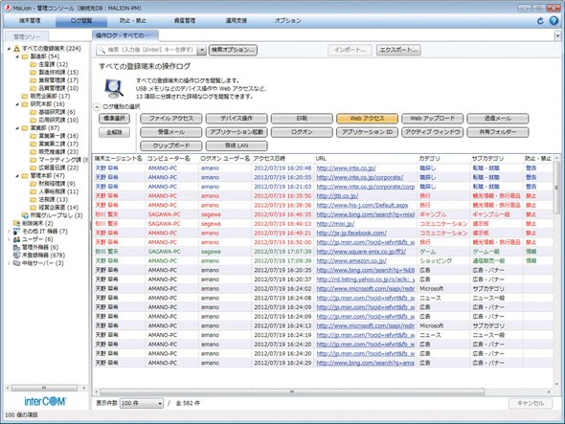The image size is (565, 424).
Task: Select the 管理ツリー tab
Action: (x=27, y=36)
